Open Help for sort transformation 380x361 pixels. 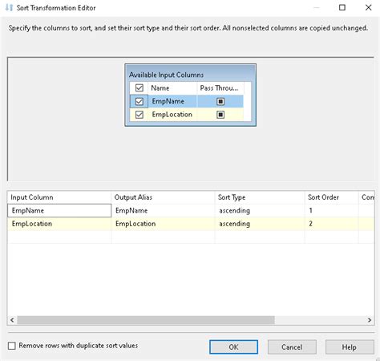(x=350, y=347)
